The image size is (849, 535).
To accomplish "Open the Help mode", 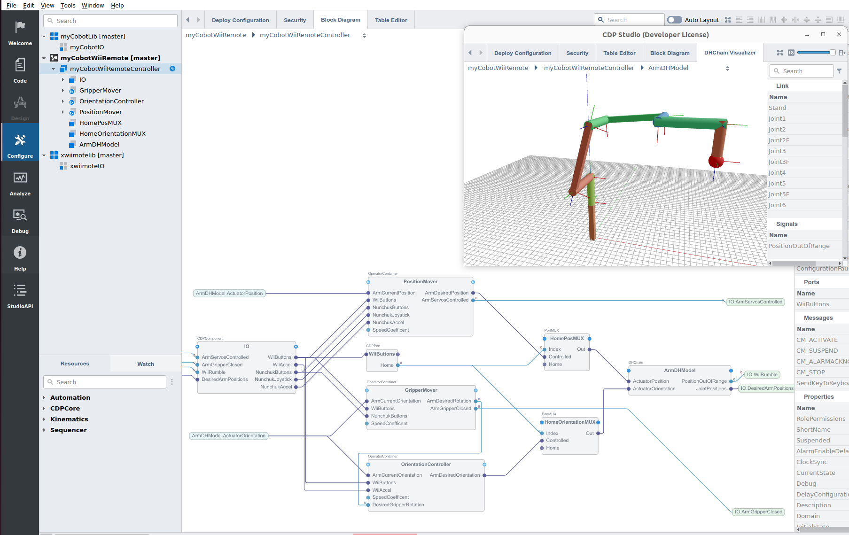I will (x=20, y=258).
